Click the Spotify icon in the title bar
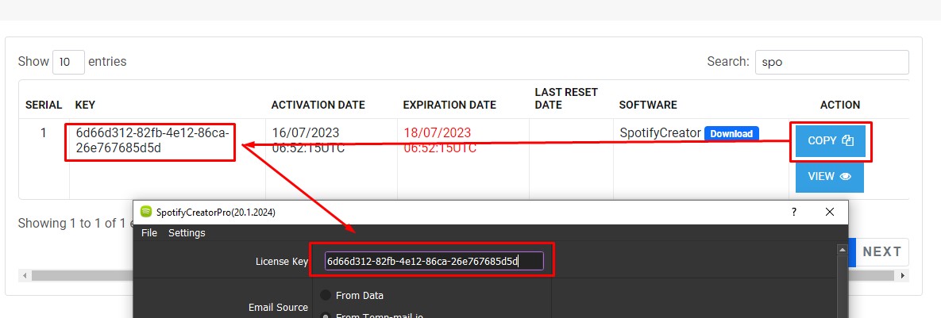941x318 pixels. (x=146, y=212)
